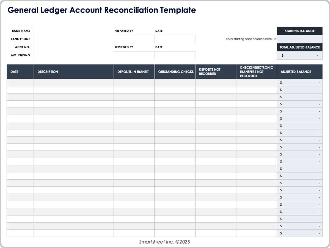Click the General Ledger Account Reconciliation Template title

[x=102, y=10]
